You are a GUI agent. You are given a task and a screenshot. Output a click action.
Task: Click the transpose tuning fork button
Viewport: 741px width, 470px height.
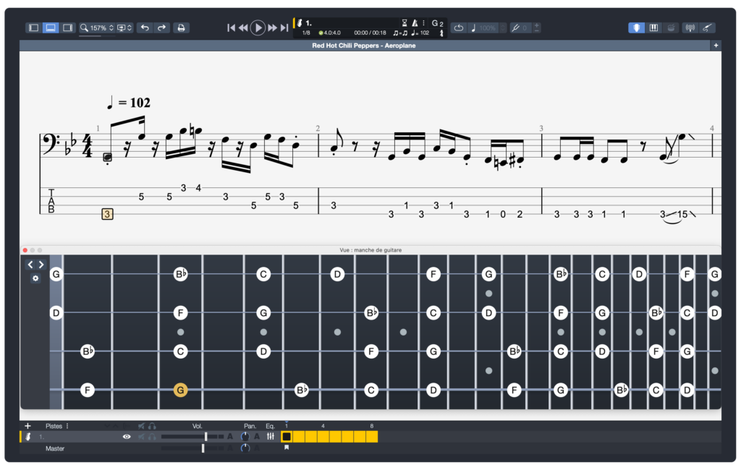pos(515,28)
